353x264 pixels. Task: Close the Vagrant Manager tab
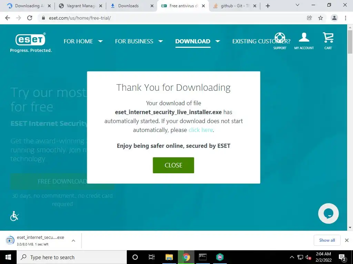(101, 6)
